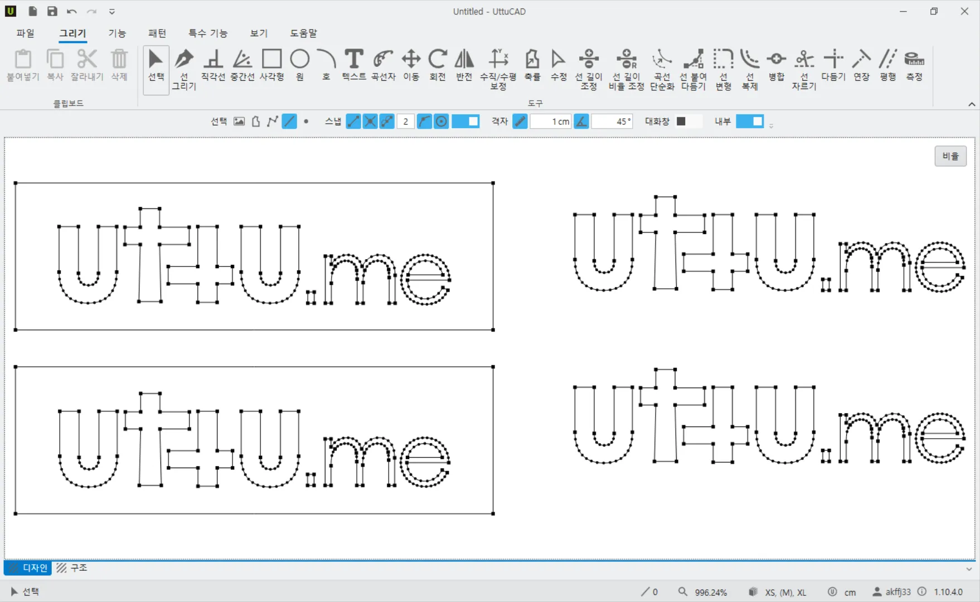Switch to the 그리기 ribbon tab
This screenshot has height=602, width=980.
(73, 33)
